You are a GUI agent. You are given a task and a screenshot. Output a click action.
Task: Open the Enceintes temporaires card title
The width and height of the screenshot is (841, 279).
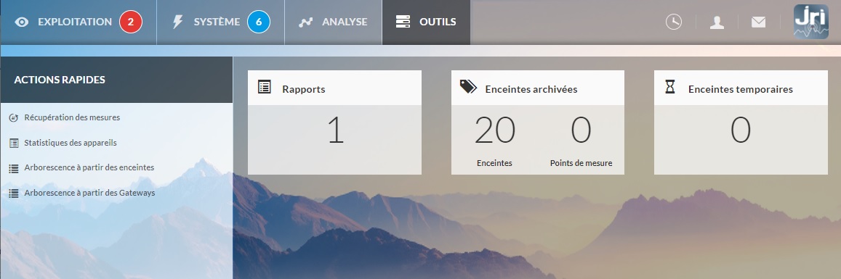pyautogui.click(x=741, y=89)
